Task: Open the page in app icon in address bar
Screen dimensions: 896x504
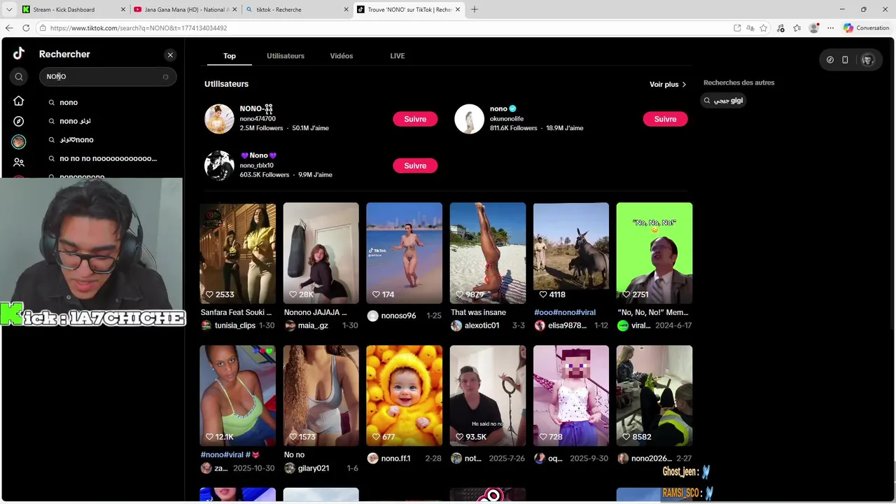Action: tap(737, 28)
